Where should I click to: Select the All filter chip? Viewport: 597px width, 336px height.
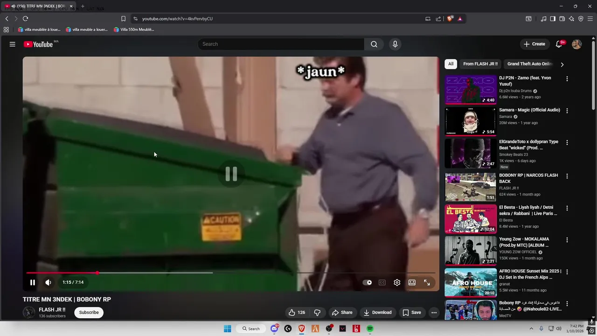point(451,64)
